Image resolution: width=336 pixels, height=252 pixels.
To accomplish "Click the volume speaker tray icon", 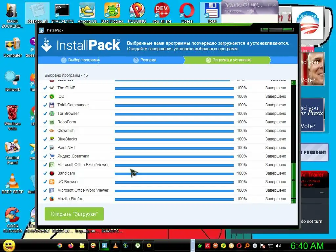I will (279, 246).
